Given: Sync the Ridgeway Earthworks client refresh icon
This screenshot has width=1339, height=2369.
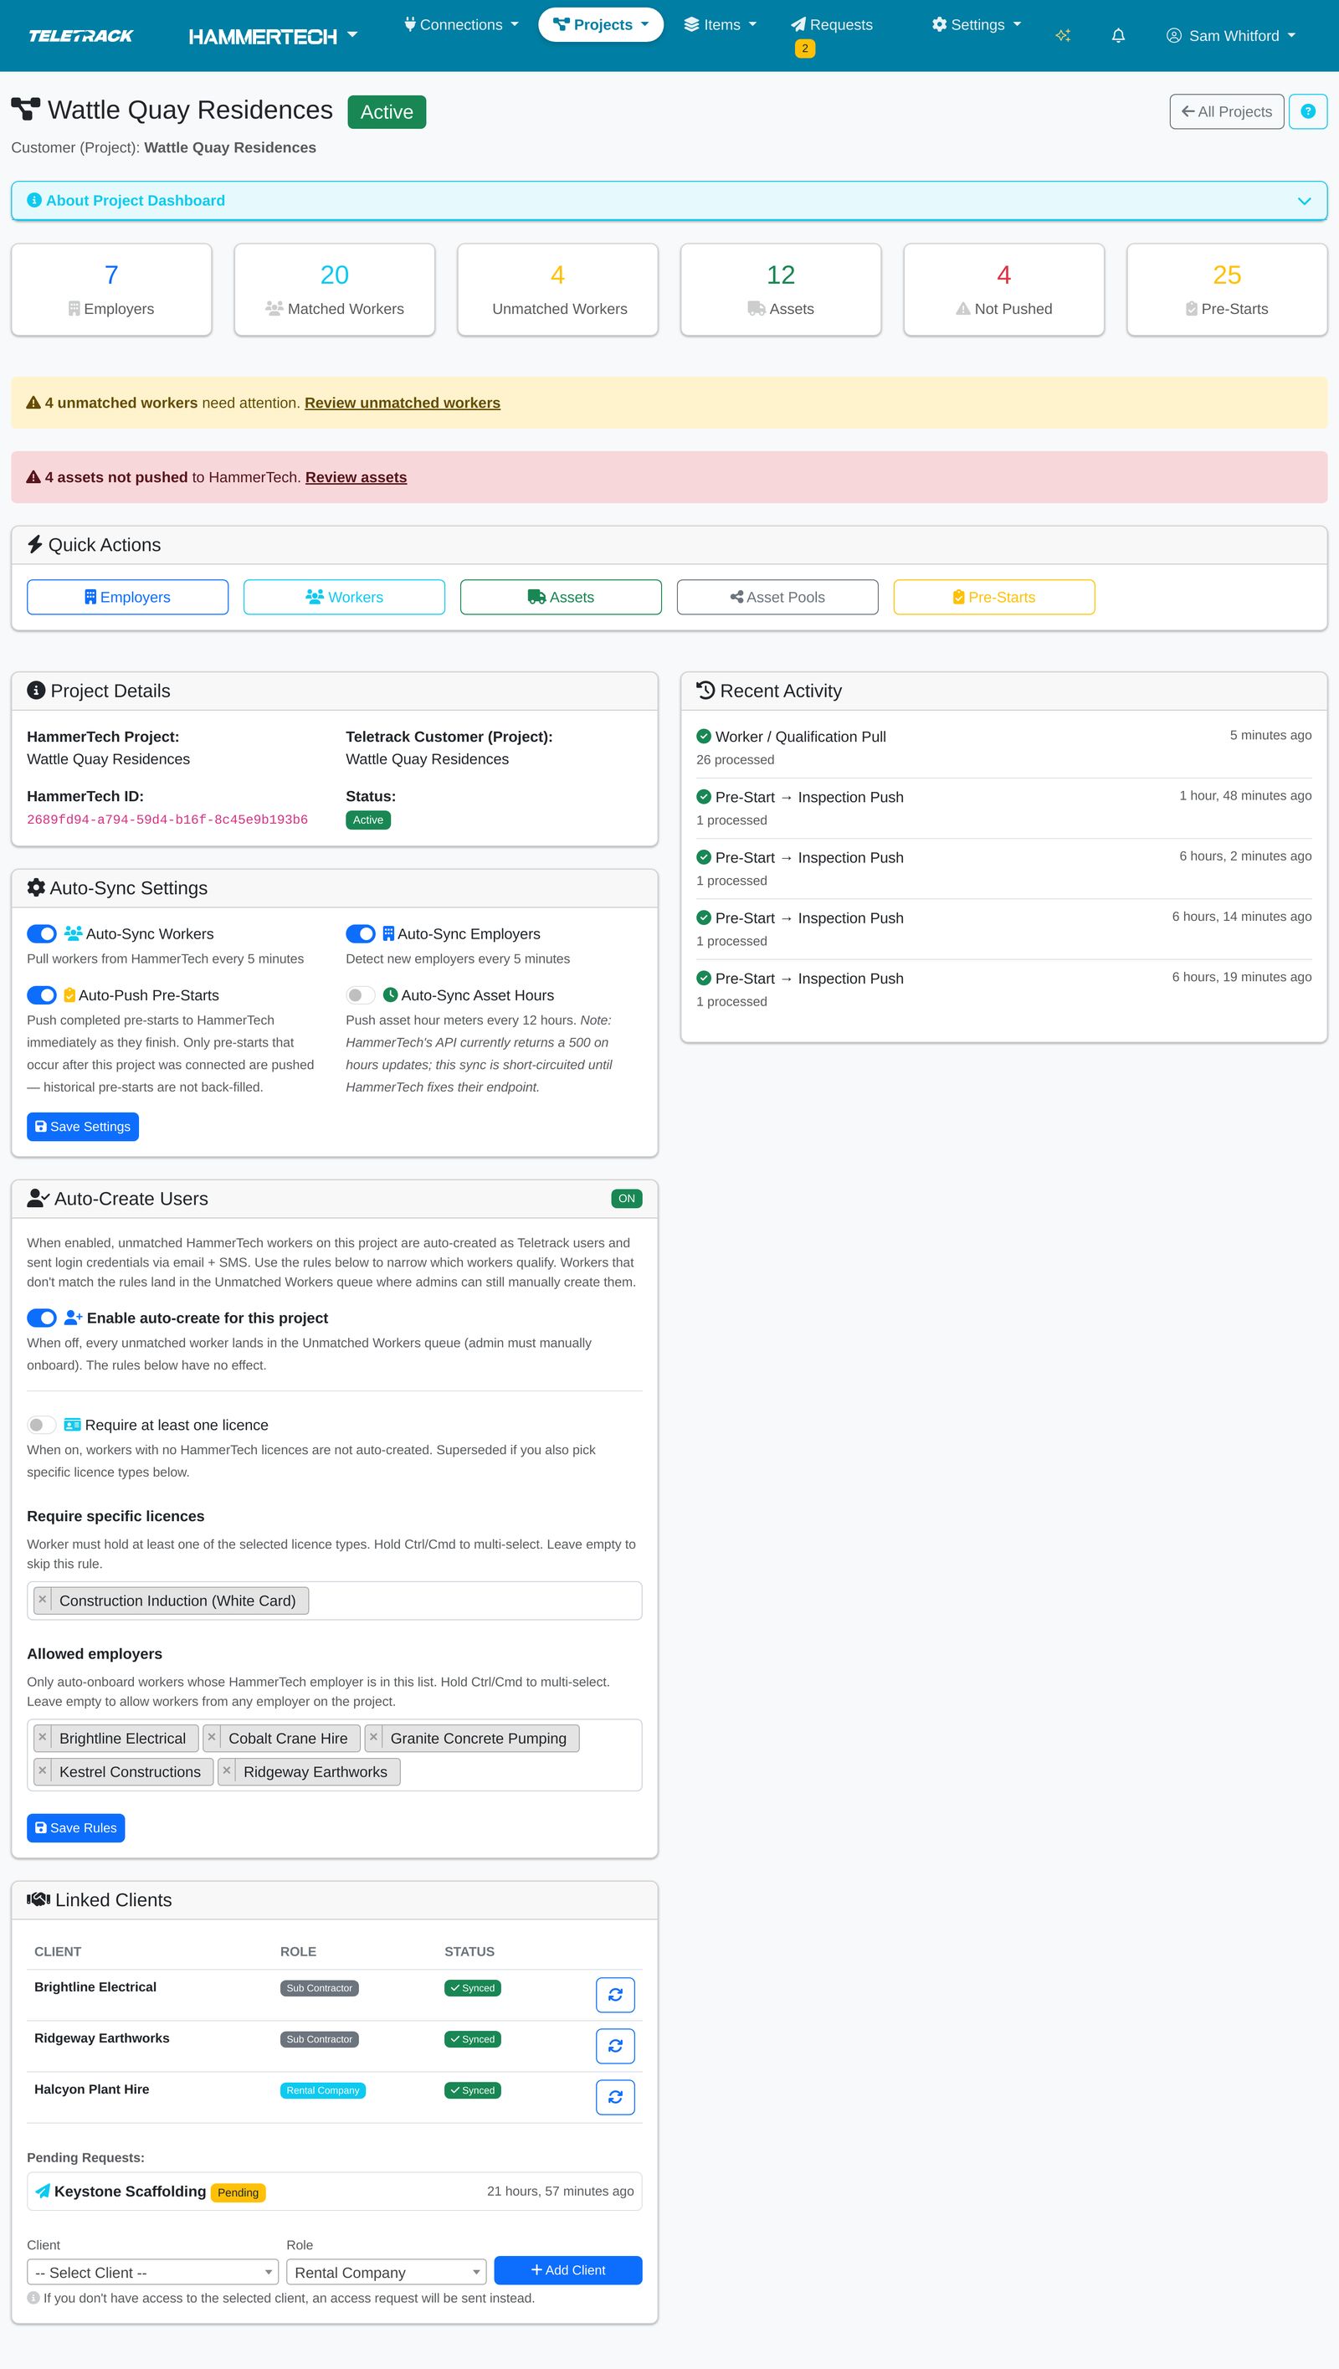Looking at the screenshot, I should 615,2046.
